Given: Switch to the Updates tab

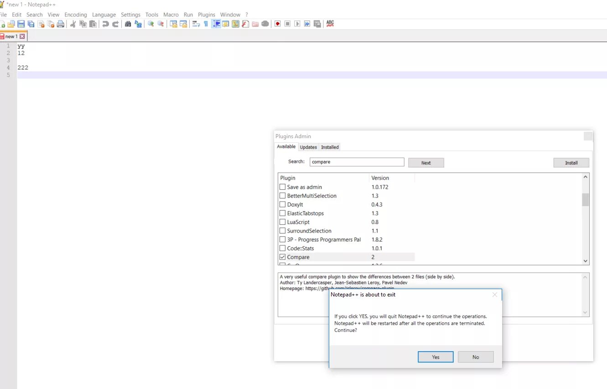Looking at the screenshot, I should (x=308, y=147).
